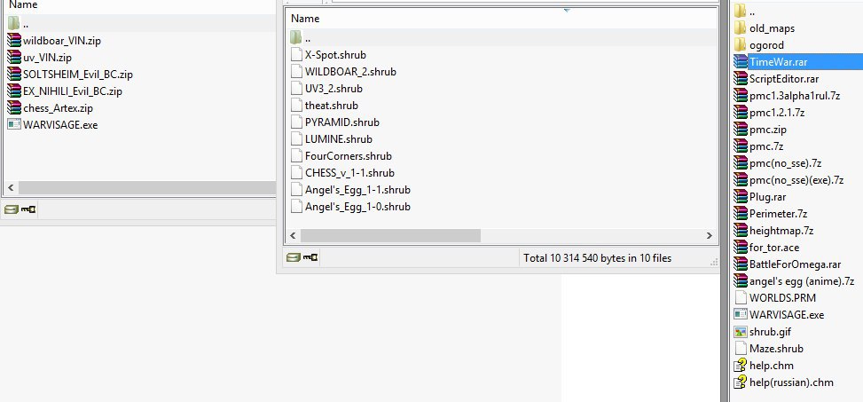Select Angel's_Egg_1-1.shrub file name
This screenshot has height=402, width=863.
[x=357, y=190]
